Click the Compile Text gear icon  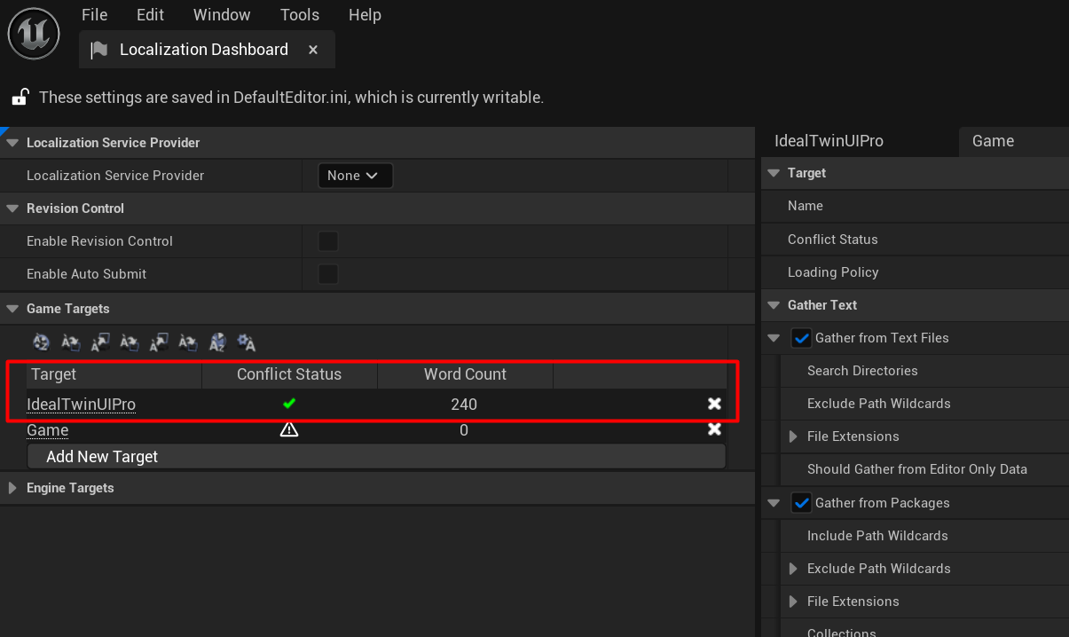pyautogui.click(x=247, y=342)
